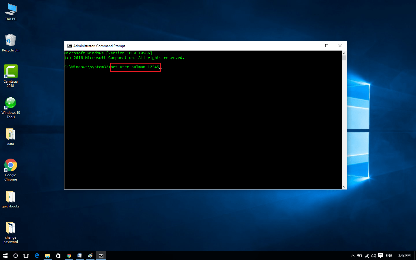
Task: Open the volume control in tray
Action: tap(374, 256)
